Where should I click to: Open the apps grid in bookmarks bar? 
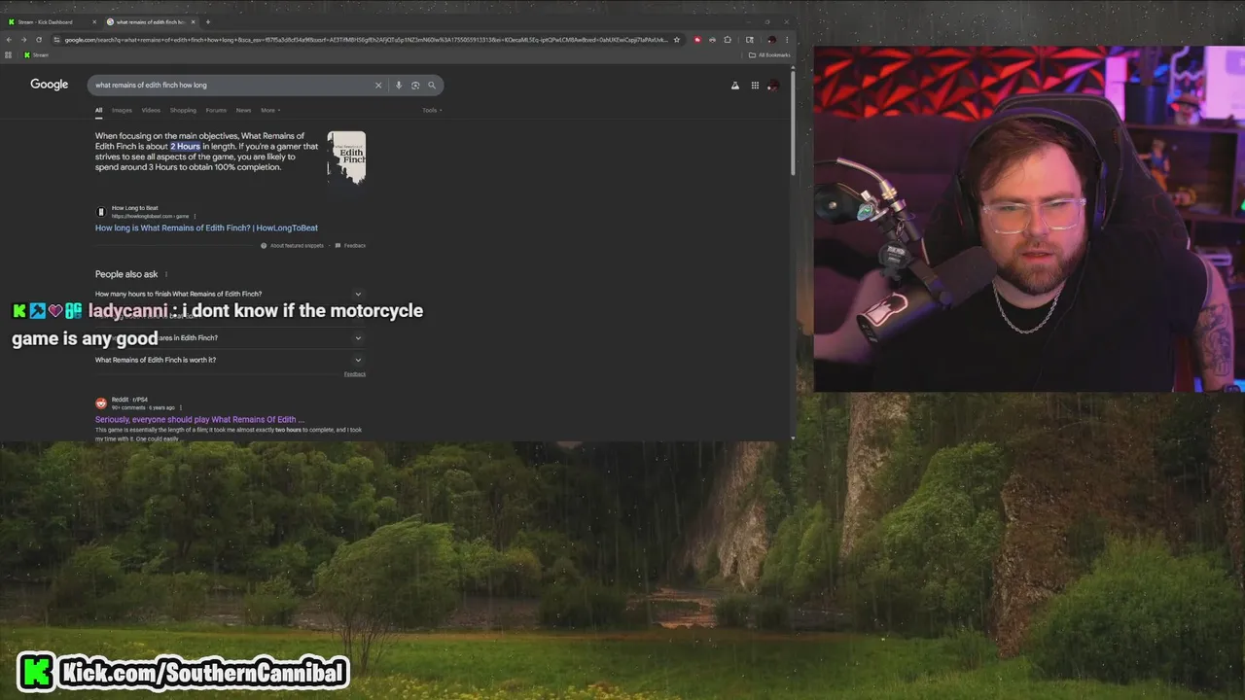pyautogui.click(x=9, y=54)
